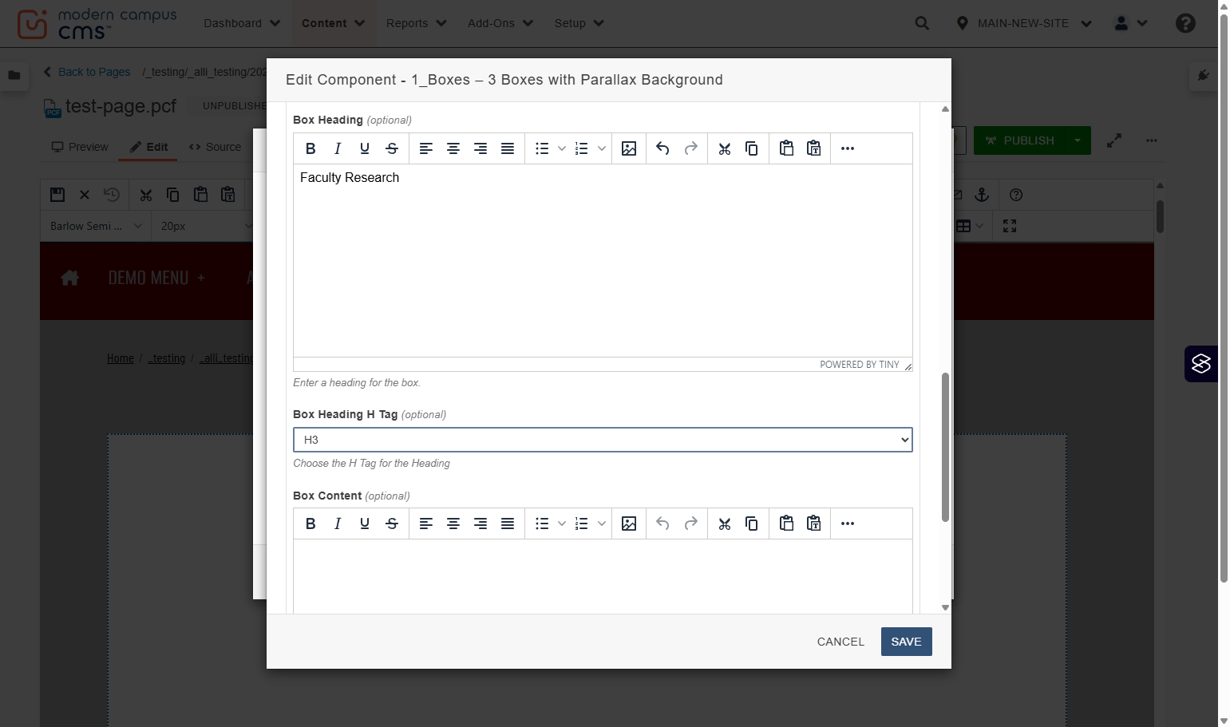Justify text in Box Heading editor
The height and width of the screenshot is (727, 1230).
(508, 148)
